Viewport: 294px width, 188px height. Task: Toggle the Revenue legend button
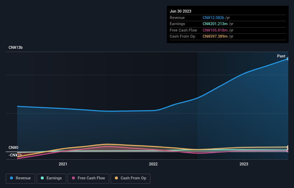click(20, 178)
